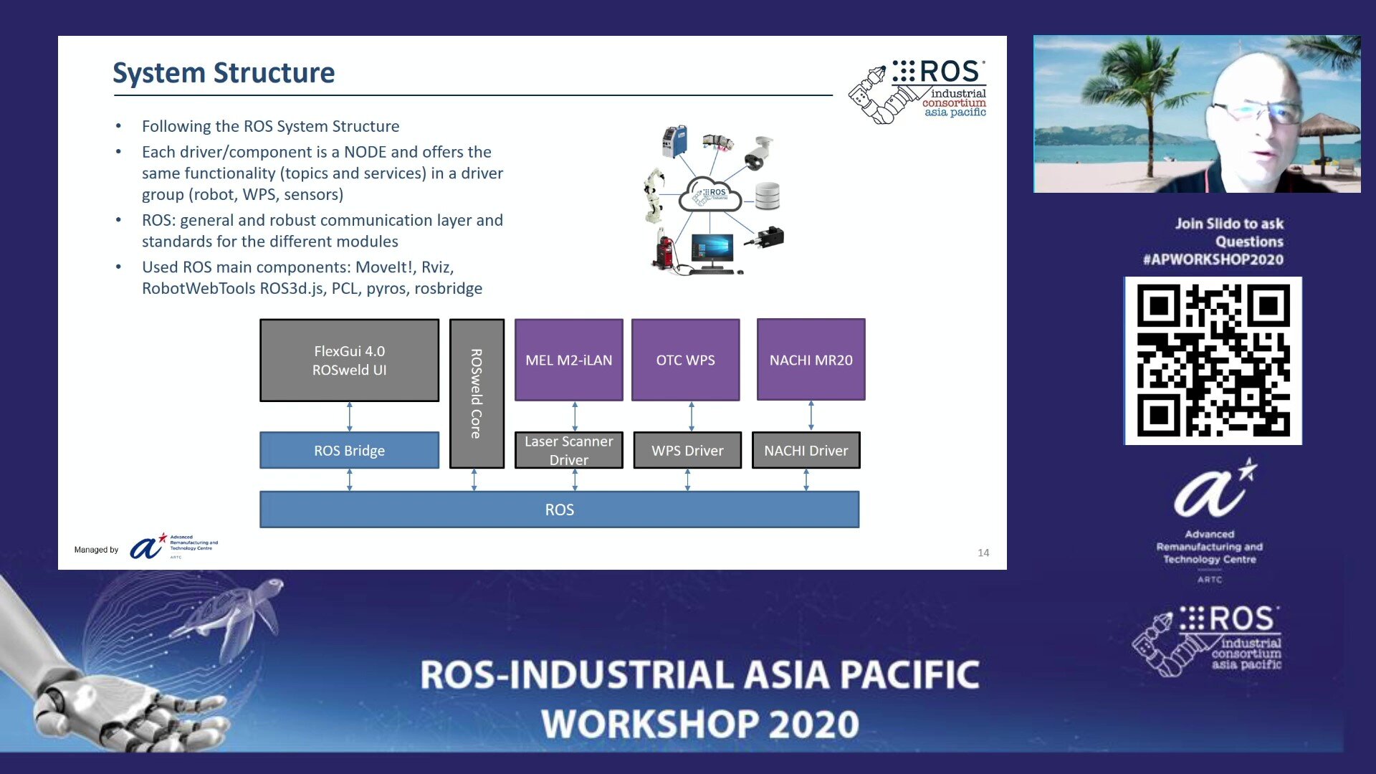Click the slide page number 14
The height and width of the screenshot is (774, 1376).
pyautogui.click(x=983, y=553)
